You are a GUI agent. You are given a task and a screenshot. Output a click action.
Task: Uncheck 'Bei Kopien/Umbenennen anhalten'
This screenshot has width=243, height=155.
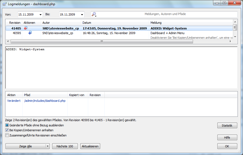(x=7, y=130)
